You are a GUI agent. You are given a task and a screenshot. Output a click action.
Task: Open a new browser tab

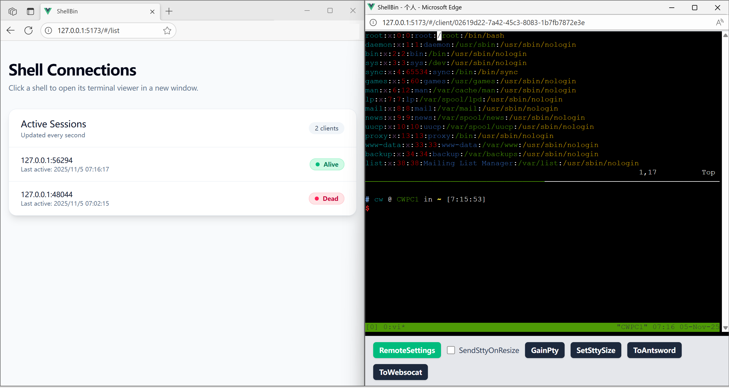coord(169,11)
